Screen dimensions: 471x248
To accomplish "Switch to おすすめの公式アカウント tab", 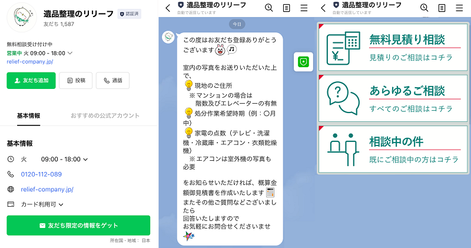I will tap(105, 115).
